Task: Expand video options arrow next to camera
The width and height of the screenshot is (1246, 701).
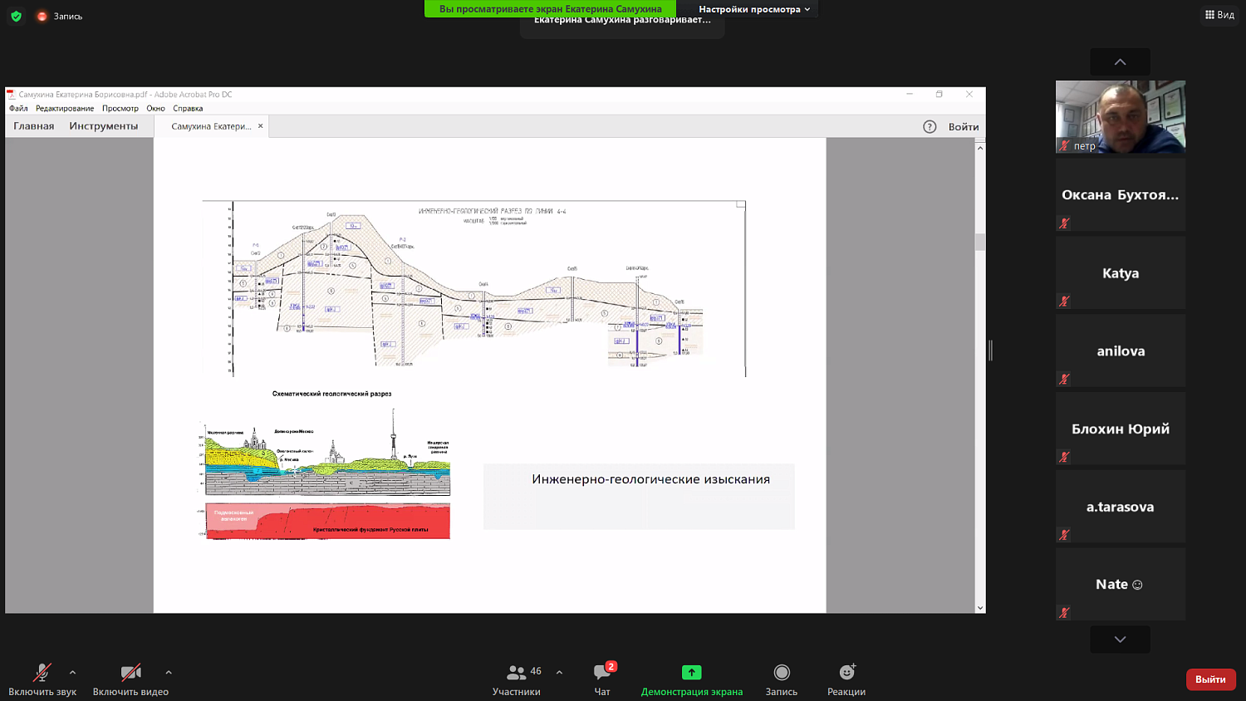Action: tap(169, 672)
